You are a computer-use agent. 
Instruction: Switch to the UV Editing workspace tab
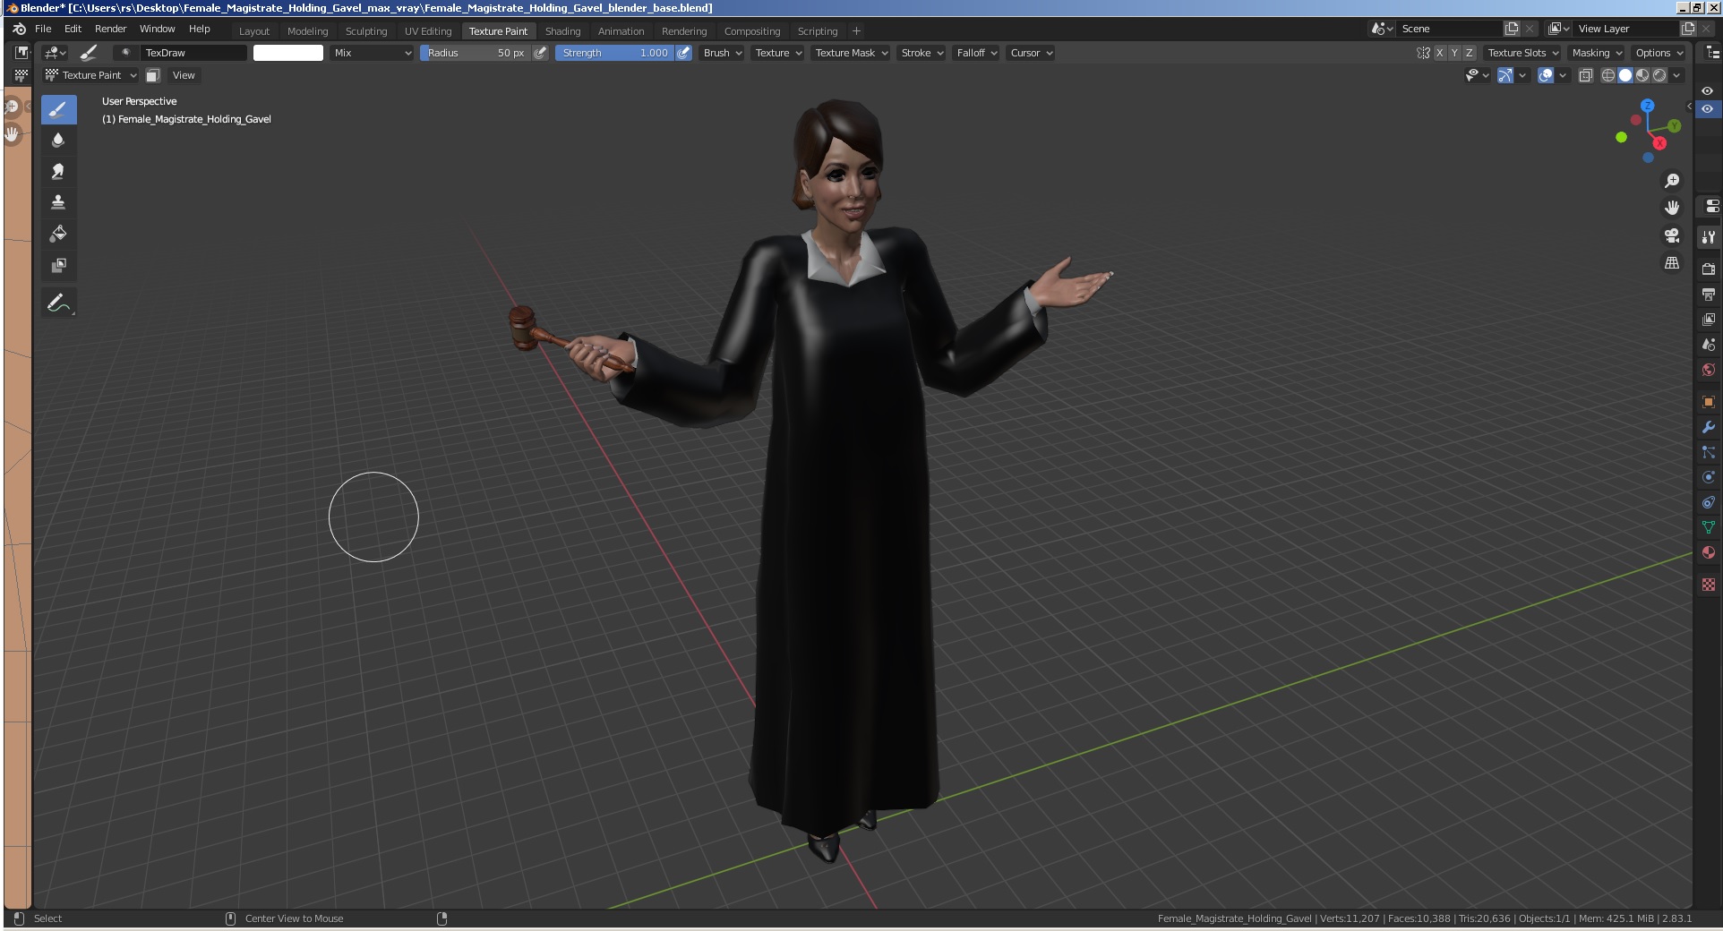pyautogui.click(x=428, y=31)
